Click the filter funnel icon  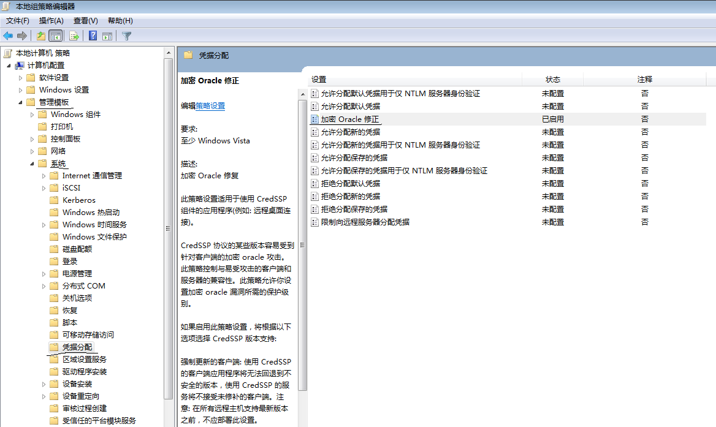click(x=126, y=36)
